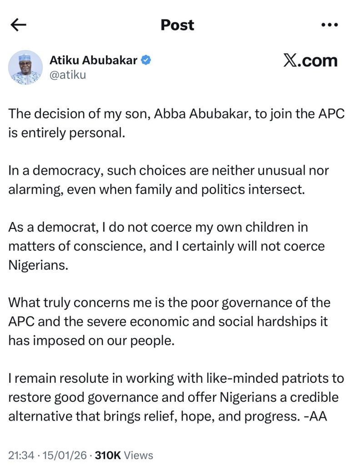This screenshot has height=466, width=355.
Task: Click the 310K view count number
Action: (106, 455)
